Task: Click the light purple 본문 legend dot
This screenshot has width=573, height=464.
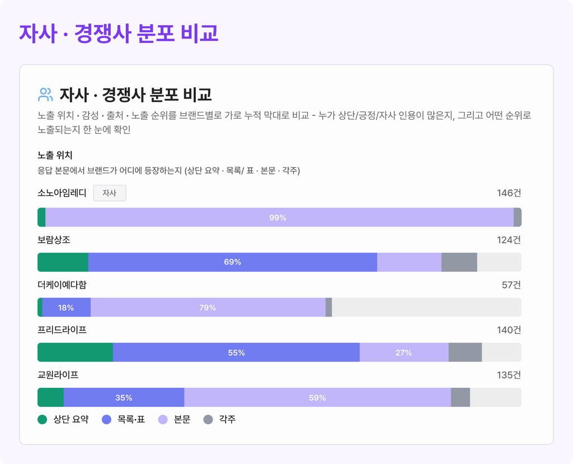Action: click(x=163, y=419)
